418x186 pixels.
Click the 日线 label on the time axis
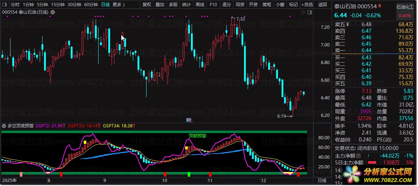[x=322, y=180]
